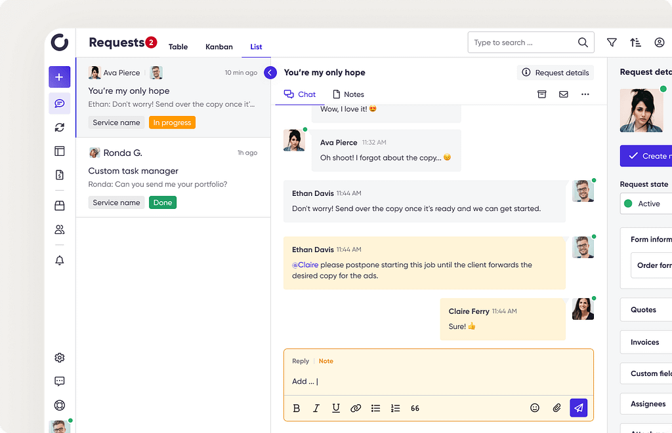Toggle italic formatting

316,408
